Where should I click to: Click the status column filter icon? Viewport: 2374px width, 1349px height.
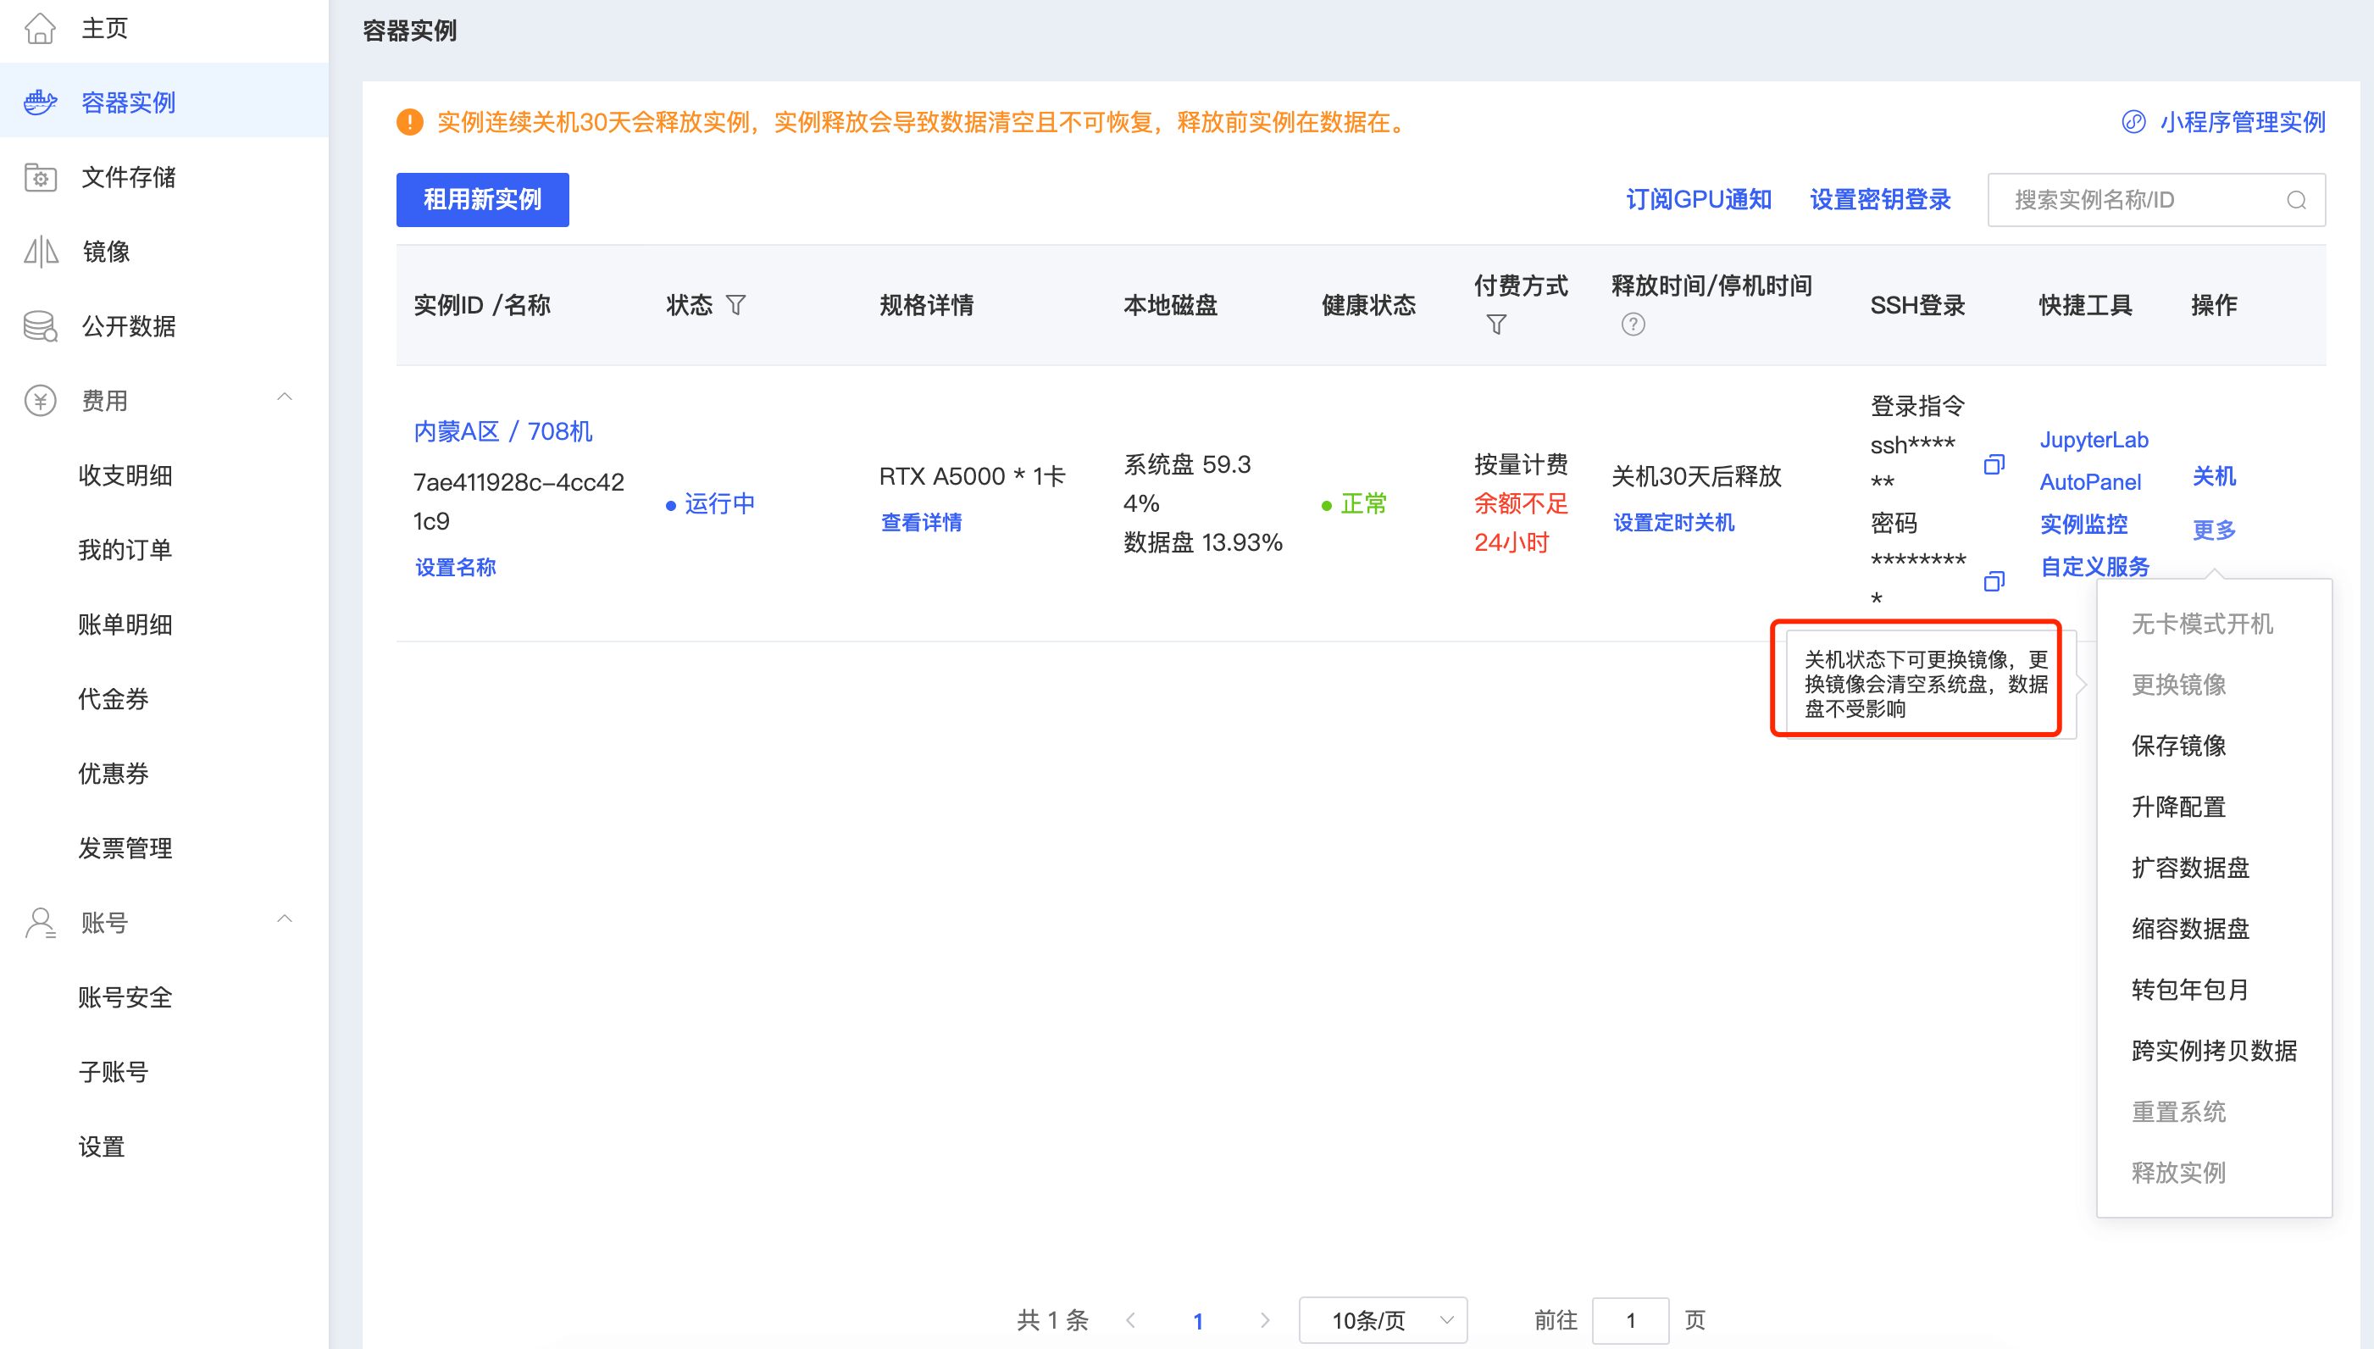pyautogui.click(x=735, y=305)
